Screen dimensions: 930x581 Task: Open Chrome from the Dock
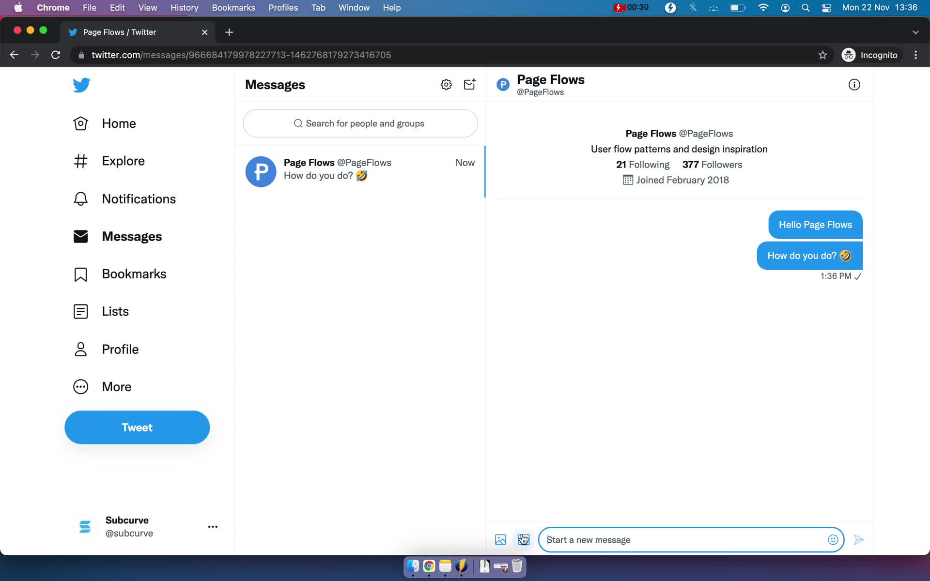[x=429, y=566]
